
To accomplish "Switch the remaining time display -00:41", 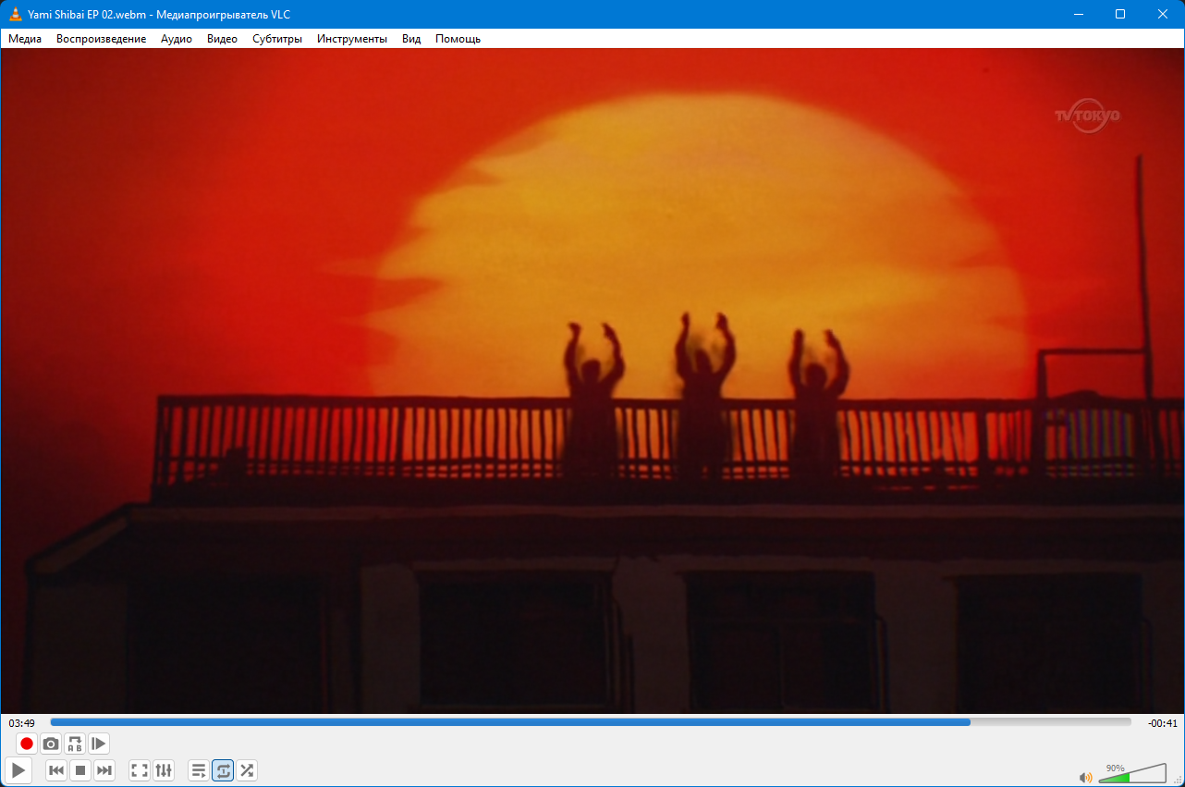I will tap(1162, 722).
